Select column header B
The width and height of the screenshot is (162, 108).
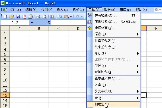(x=39, y=28)
